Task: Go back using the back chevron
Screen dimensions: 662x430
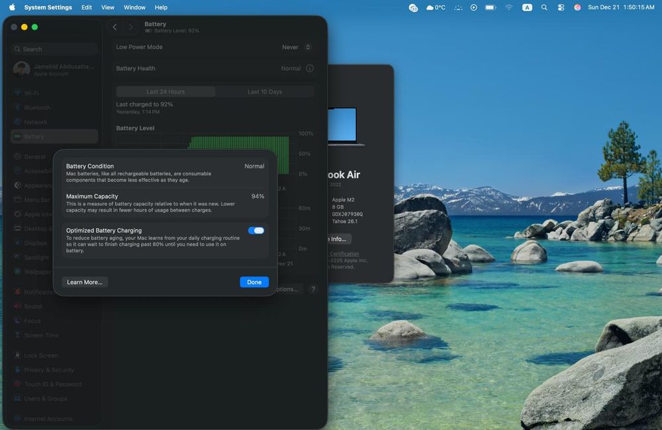Action: (115, 27)
